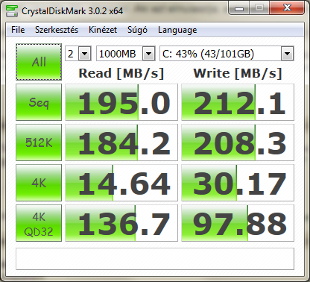Select the Seq read result 195.0
Image resolution: width=310 pixels, height=282 pixels.
121,102
